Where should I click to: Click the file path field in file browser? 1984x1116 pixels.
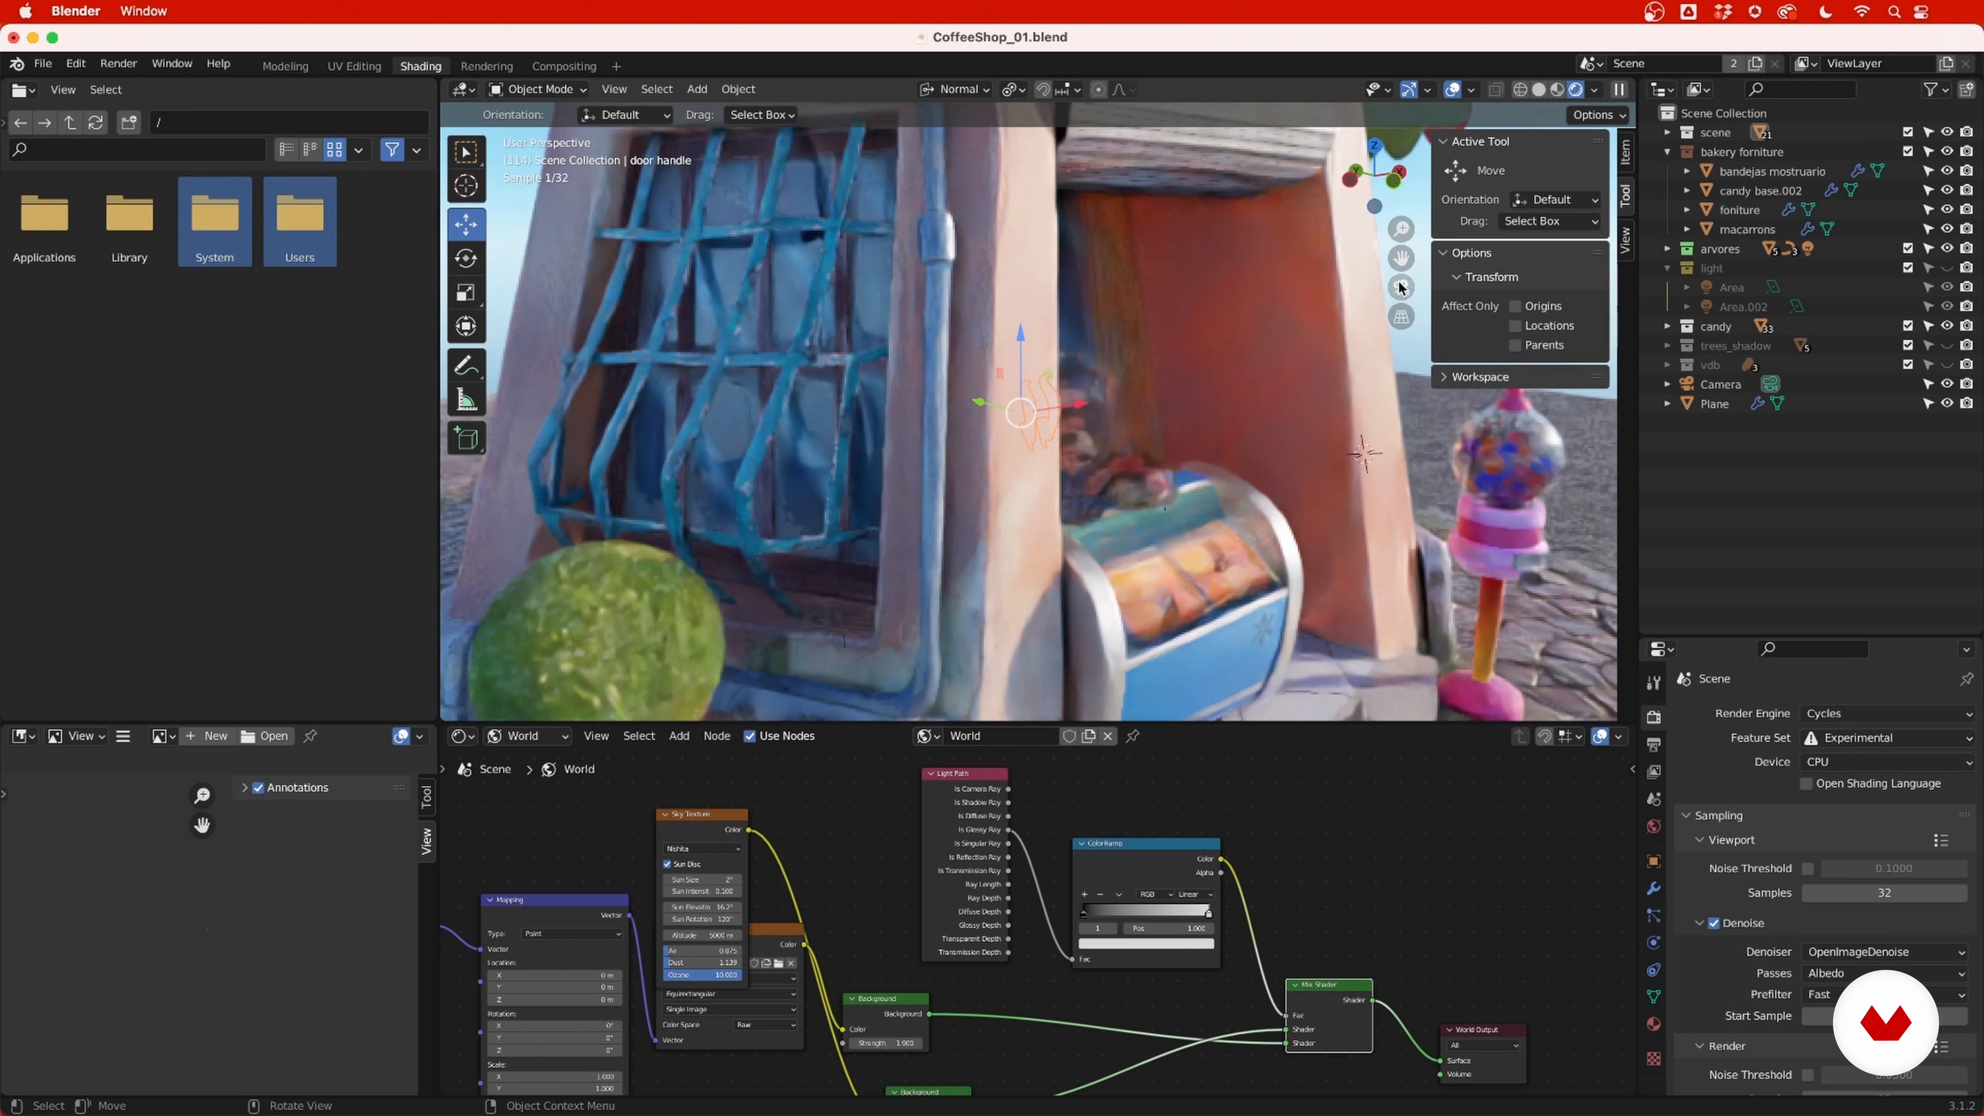click(x=289, y=122)
